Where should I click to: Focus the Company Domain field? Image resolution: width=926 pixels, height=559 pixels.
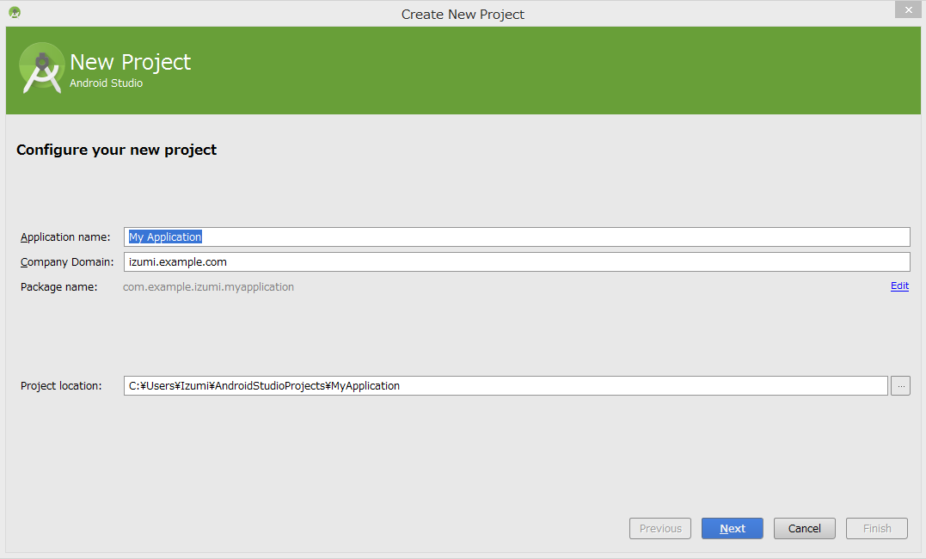[x=517, y=261]
